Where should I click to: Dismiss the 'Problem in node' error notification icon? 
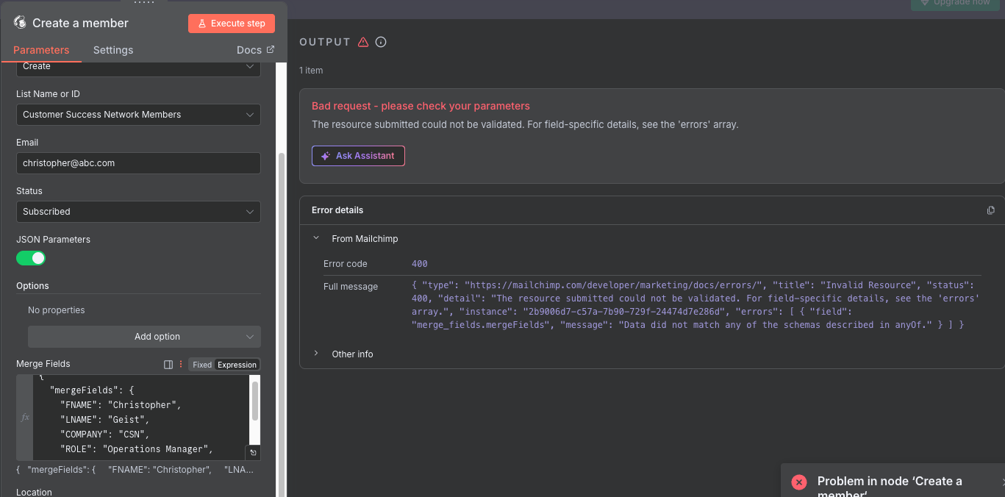click(x=799, y=482)
